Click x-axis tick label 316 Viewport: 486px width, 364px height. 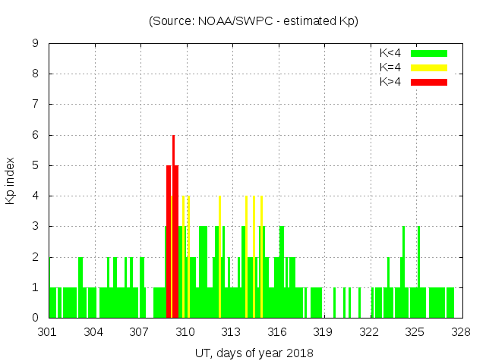tap(277, 332)
